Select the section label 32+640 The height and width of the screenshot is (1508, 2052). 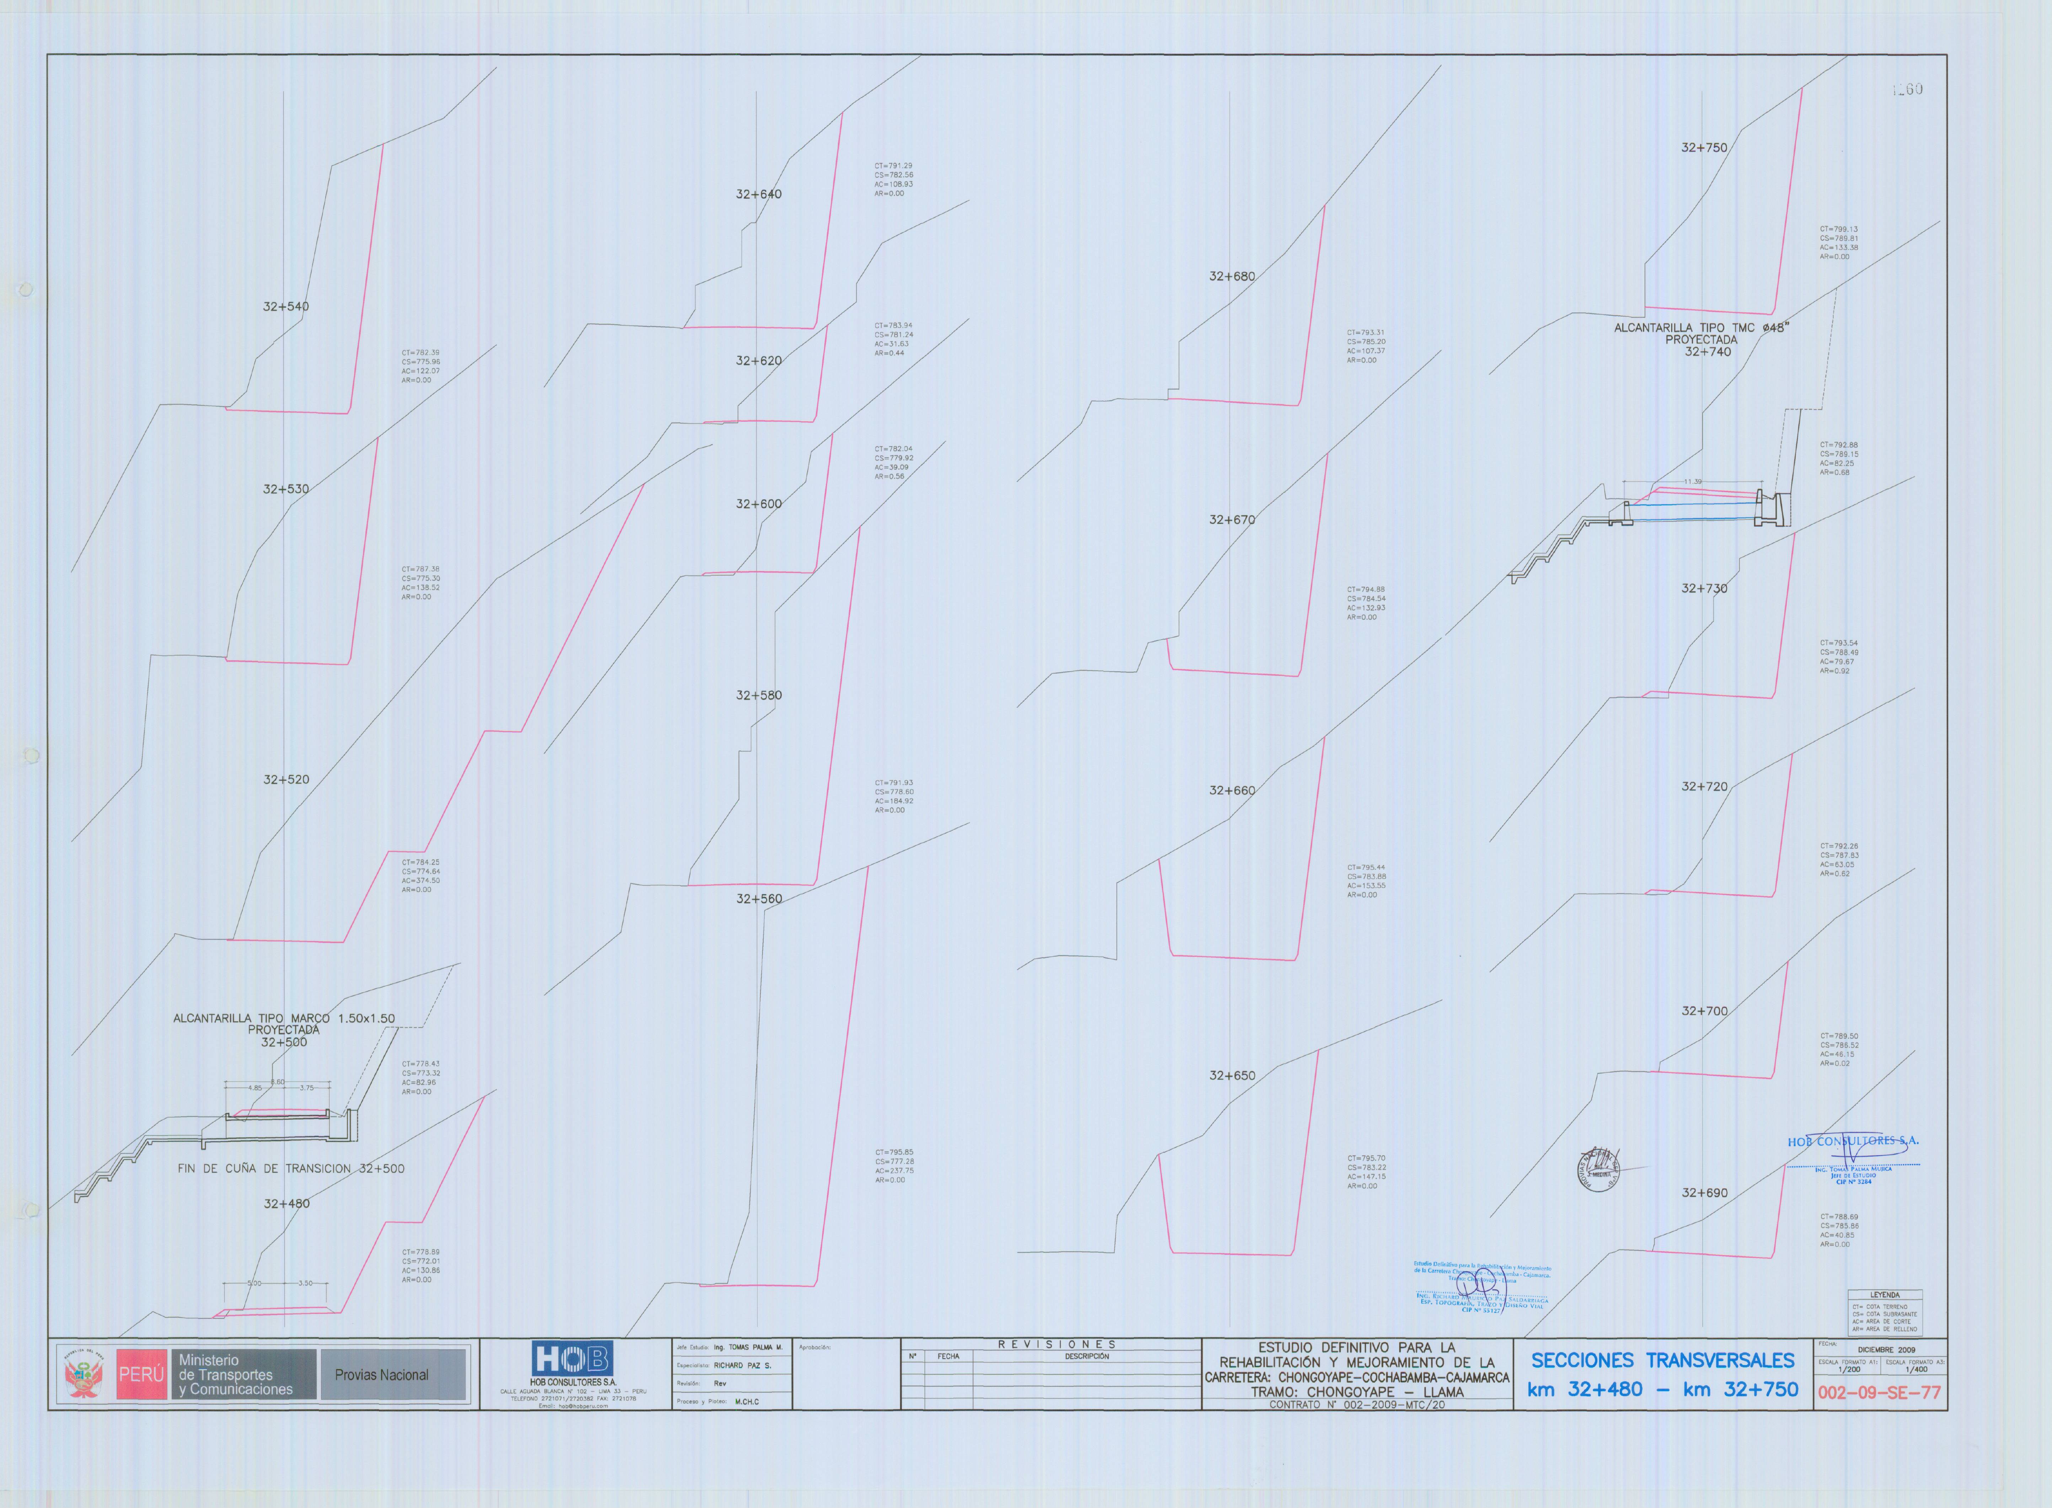coord(758,195)
